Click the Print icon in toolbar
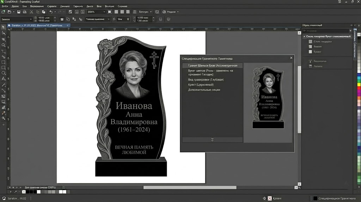 24,12
